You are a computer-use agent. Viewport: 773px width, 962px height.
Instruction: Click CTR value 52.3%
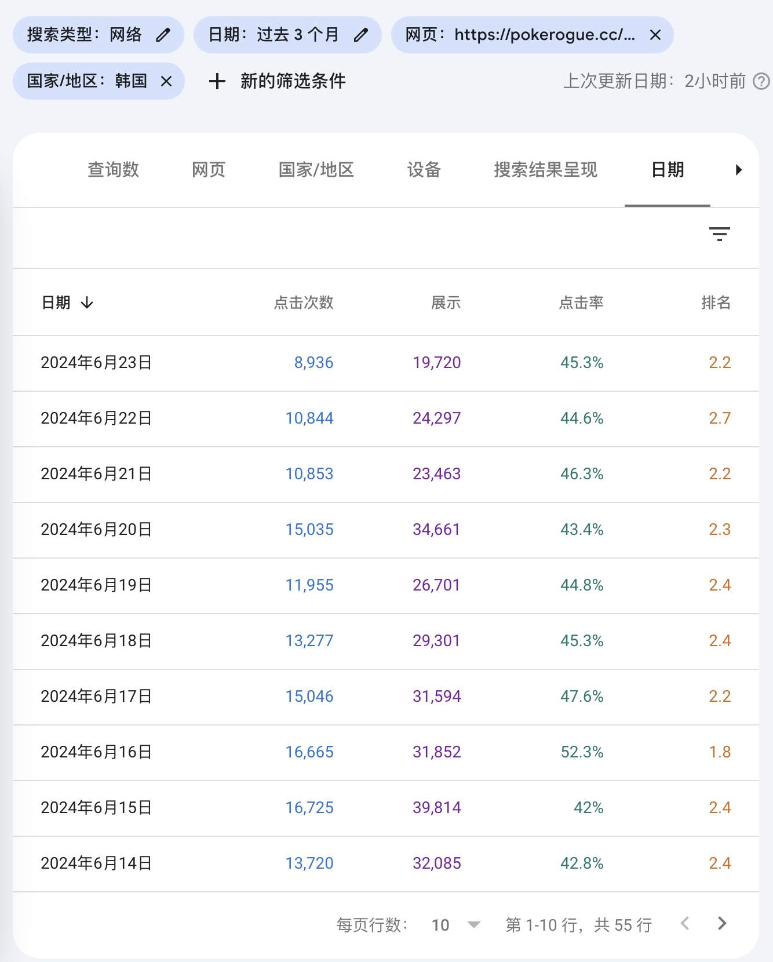[x=582, y=752]
